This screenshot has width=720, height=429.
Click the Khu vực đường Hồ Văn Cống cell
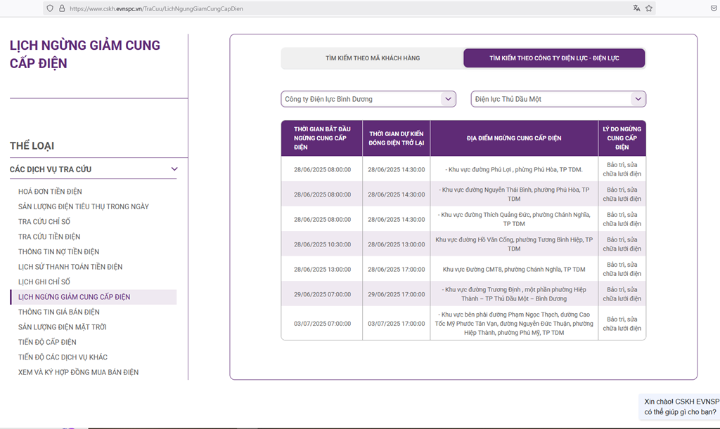coord(514,244)
